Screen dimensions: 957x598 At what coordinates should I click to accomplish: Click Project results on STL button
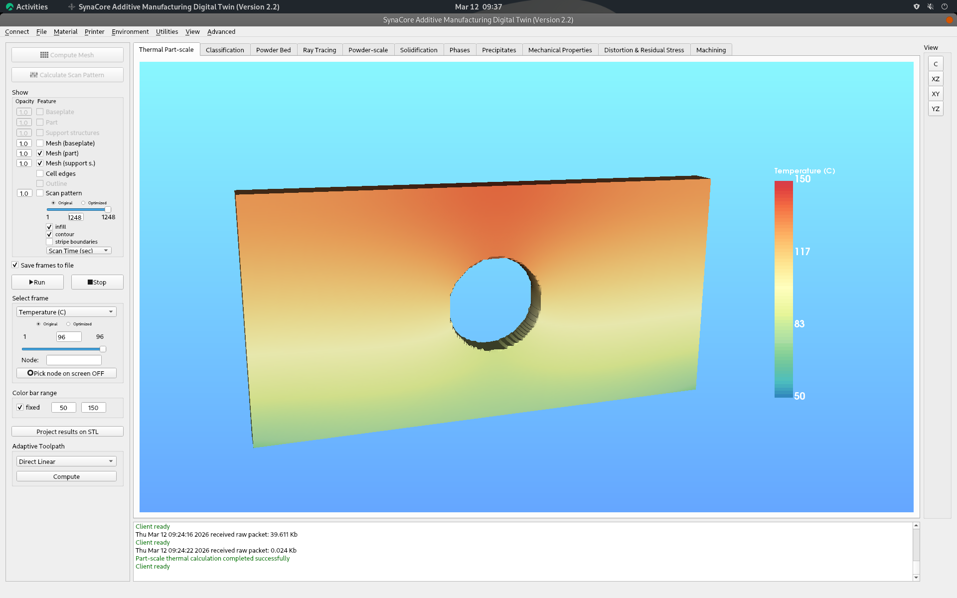tap(67, 432)
